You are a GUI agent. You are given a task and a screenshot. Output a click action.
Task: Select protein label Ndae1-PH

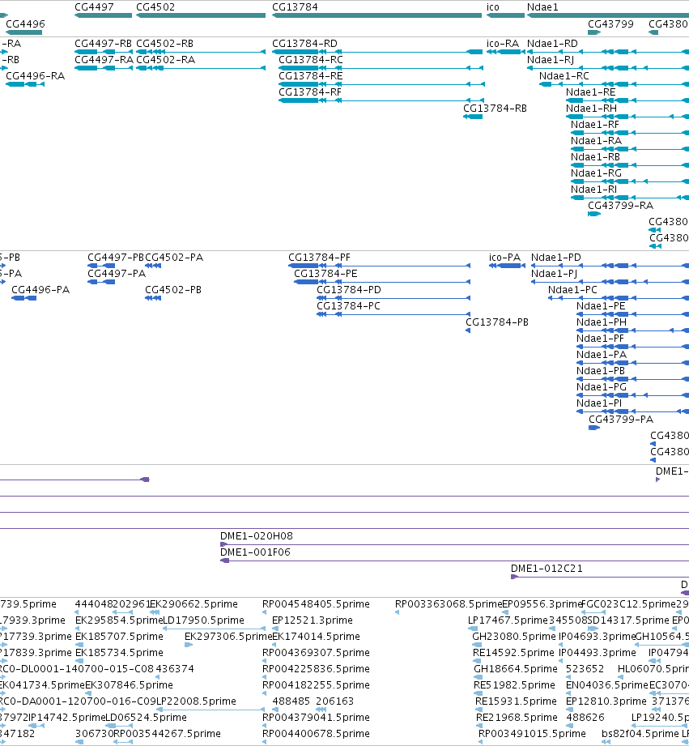(602, 322)
